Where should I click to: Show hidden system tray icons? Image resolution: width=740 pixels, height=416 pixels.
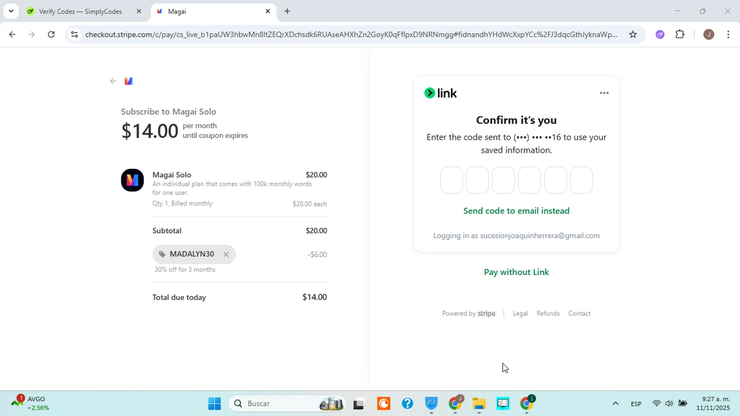pyautogui.click(x=615, y=404)
